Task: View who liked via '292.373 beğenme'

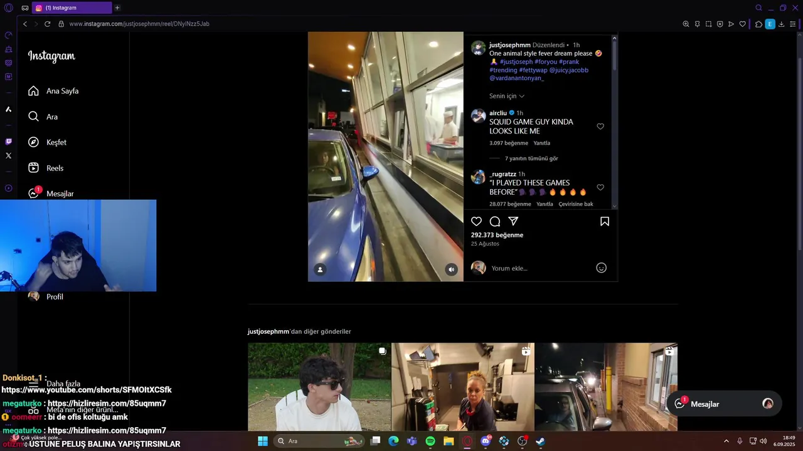Action: click(x=497, y=235)
